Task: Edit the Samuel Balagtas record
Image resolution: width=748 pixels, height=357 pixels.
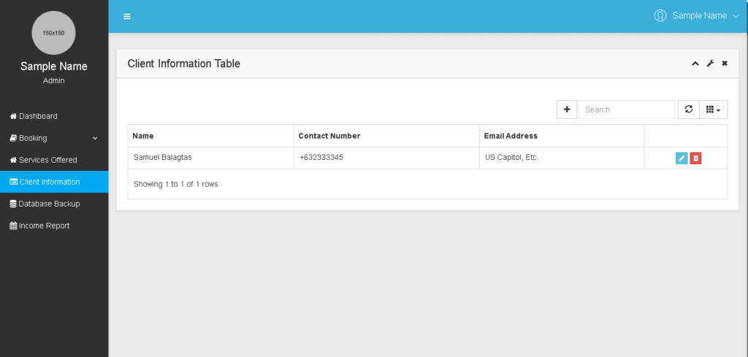Action: 682,158
